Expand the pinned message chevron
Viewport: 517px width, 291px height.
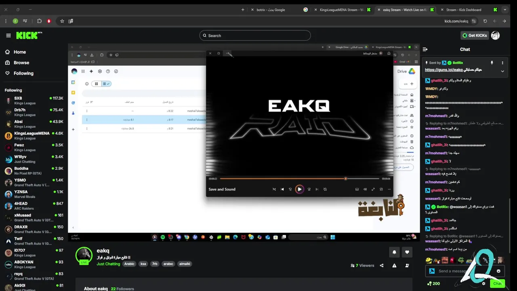[x=502, y=71]
